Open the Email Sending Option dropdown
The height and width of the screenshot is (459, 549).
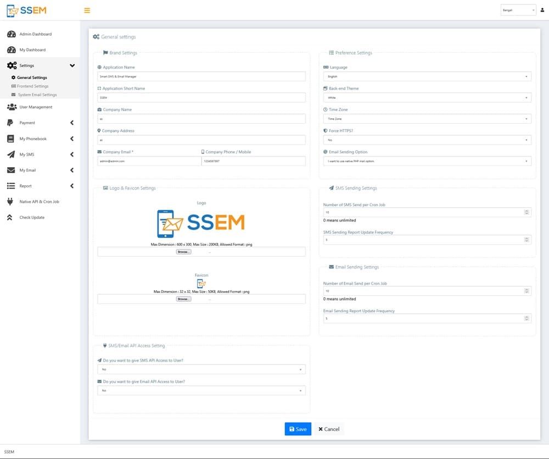point(427,161)
